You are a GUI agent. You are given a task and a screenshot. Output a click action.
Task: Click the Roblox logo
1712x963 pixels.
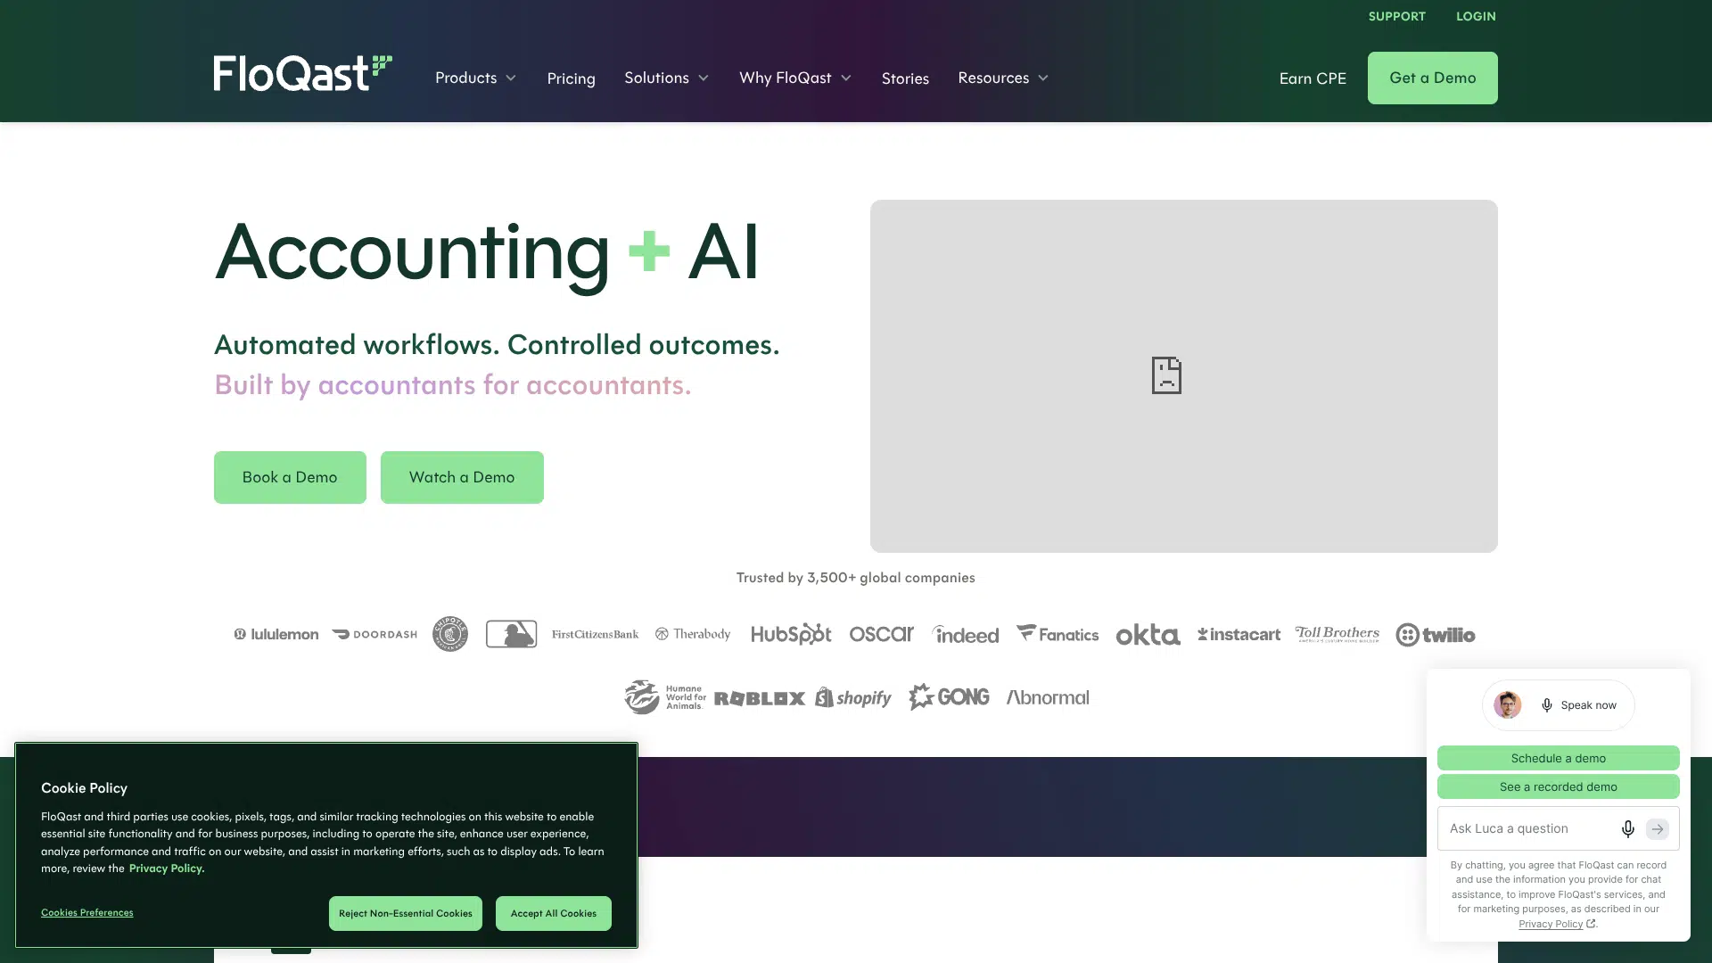[760, 698]
